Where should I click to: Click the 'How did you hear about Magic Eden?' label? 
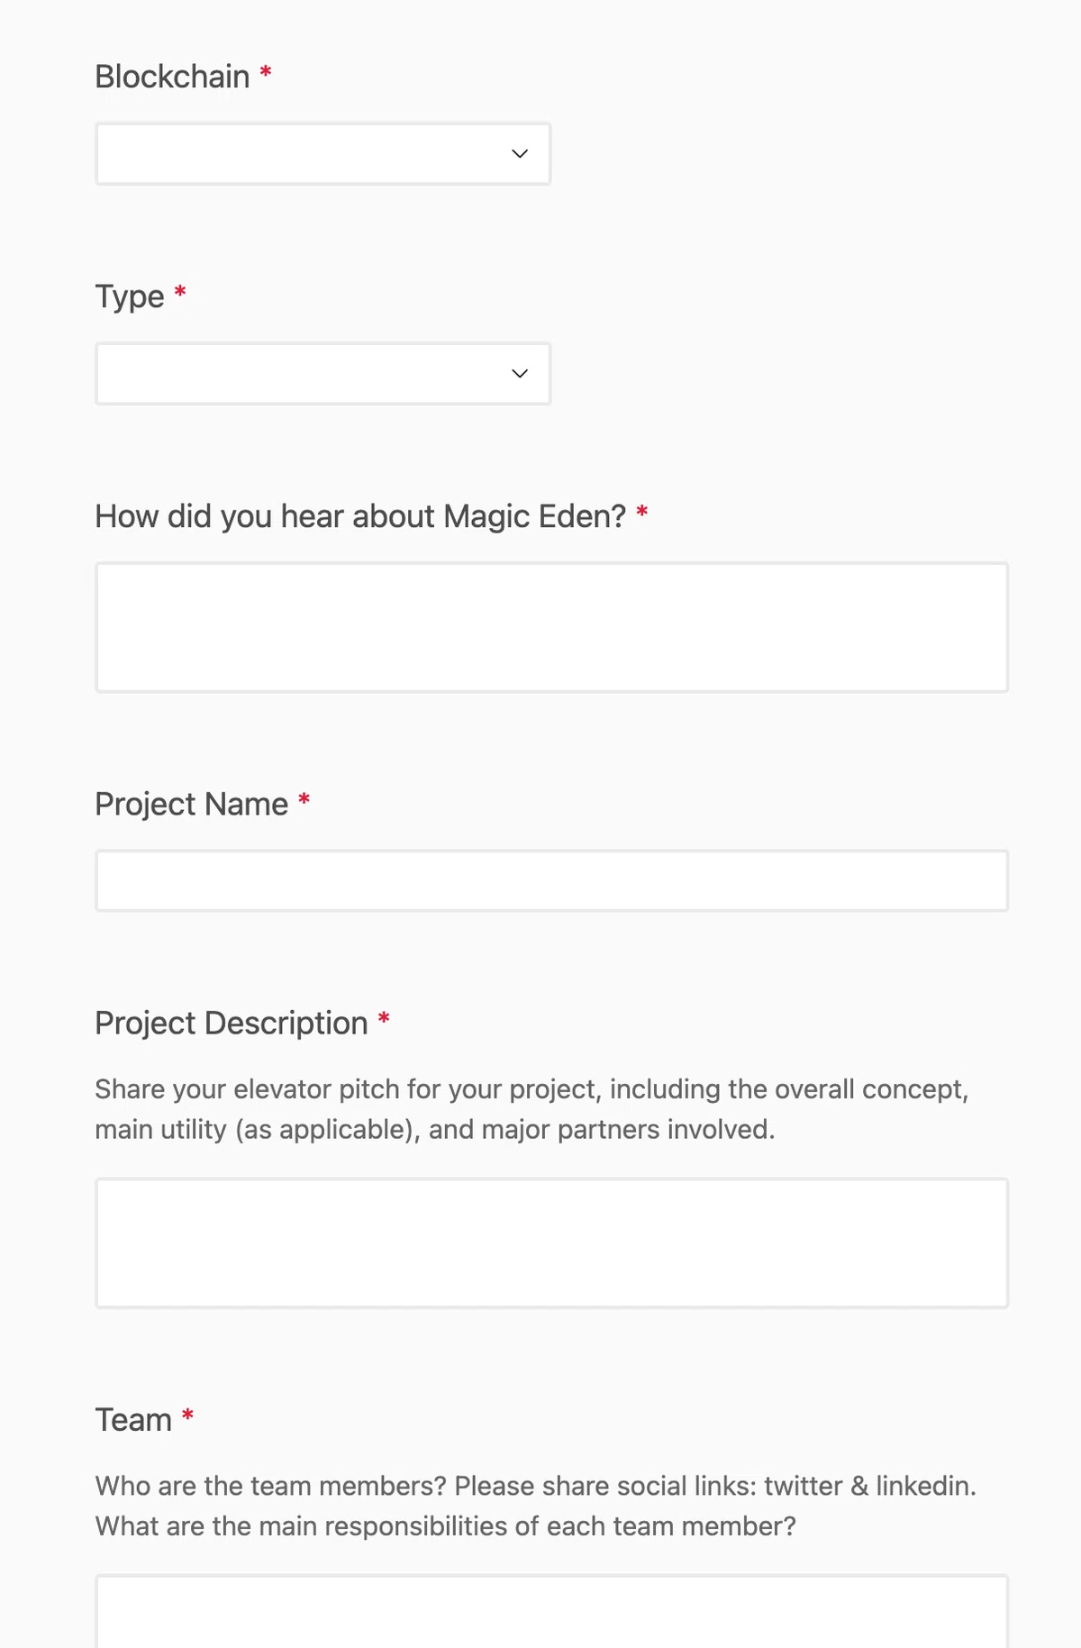[360, 516]
